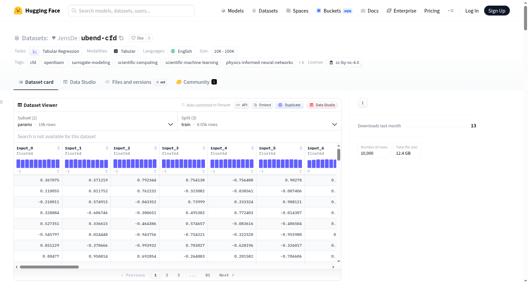Click the cc-by-nc-4.0 license icon
The height and width of the screenshot is (284, 528).
[x=331, y=62]
